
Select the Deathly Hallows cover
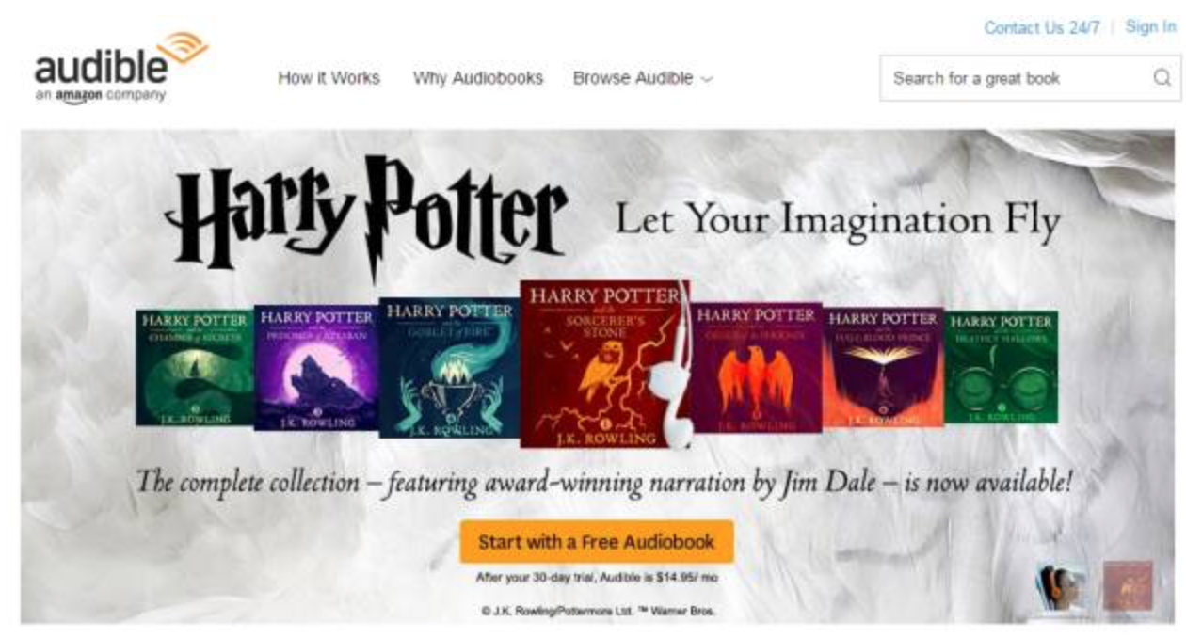pos(1001,367)
